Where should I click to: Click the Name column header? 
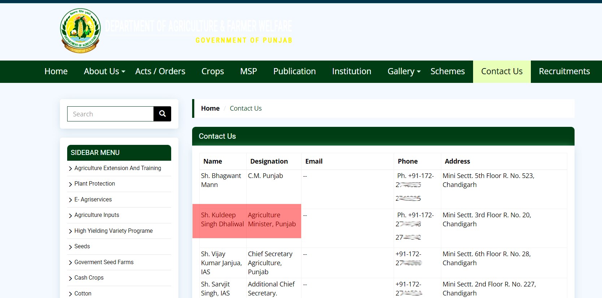pyautogui.click(x=223, y=161)
